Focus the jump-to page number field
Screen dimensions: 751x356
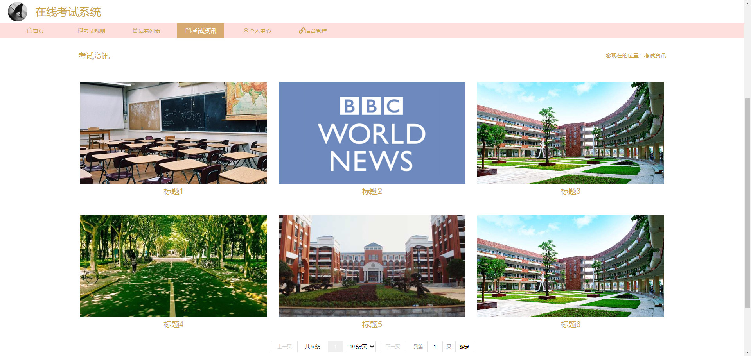[x=435, y=347]
